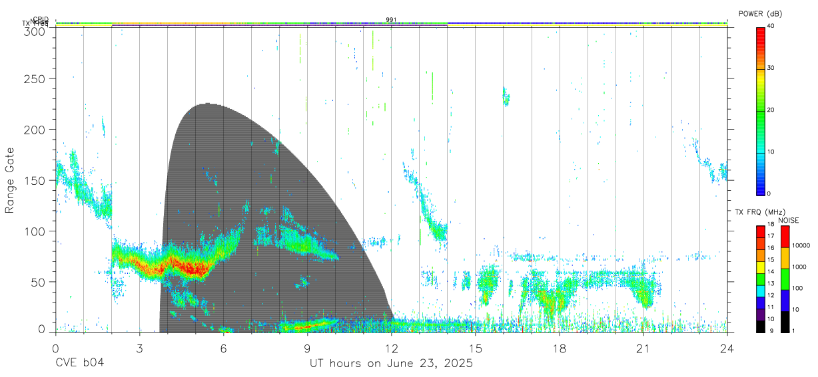The width and height of the screenshot is (818, 377).
Task: Click the 50 Range Gate tick label
Action: pos(39,282)
